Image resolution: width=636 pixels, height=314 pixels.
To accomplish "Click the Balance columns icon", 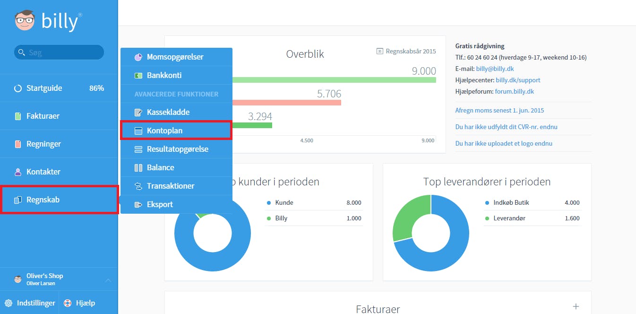I will 138,168.
